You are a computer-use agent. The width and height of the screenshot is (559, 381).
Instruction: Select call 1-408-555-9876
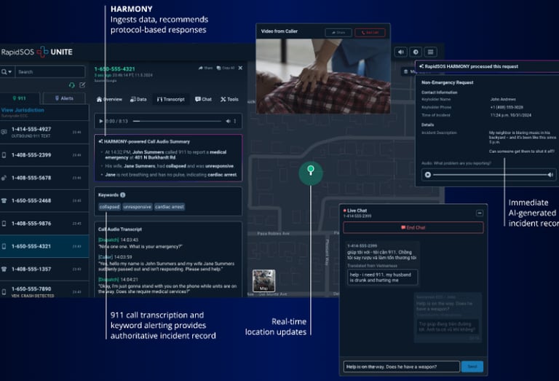click(44, 224)
